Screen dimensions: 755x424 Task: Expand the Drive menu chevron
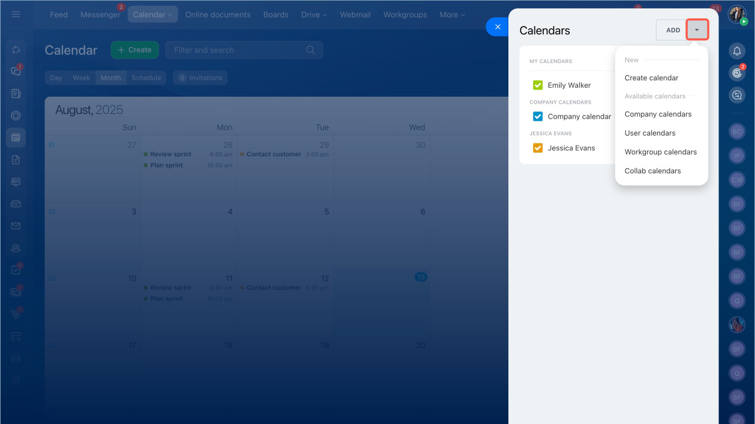coord(324,15)
